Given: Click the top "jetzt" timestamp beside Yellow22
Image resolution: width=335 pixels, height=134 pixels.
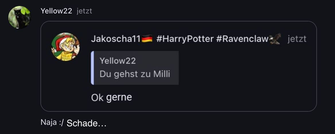Looking at the screenshot, I should click(84, 11).
